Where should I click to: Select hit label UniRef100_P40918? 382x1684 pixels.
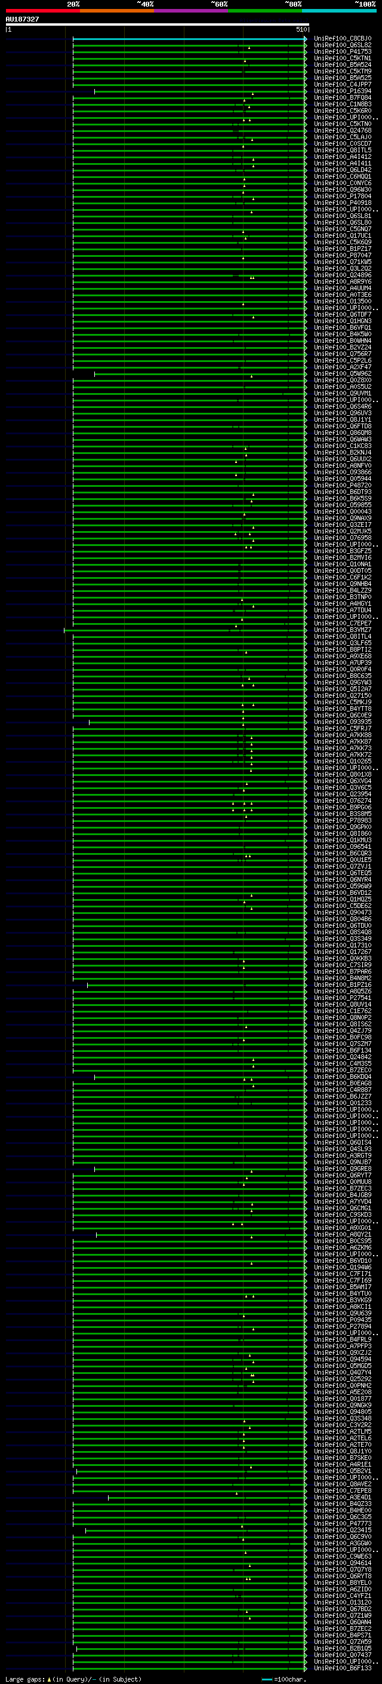(x=343, y=203)
